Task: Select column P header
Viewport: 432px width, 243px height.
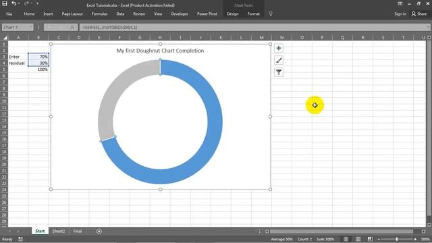Action: click(x=322, y=38)
